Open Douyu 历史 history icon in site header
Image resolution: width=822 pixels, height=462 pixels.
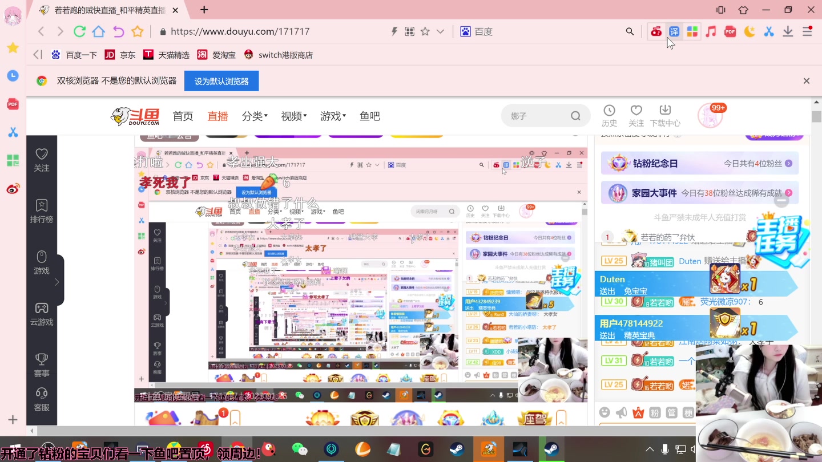609,115
